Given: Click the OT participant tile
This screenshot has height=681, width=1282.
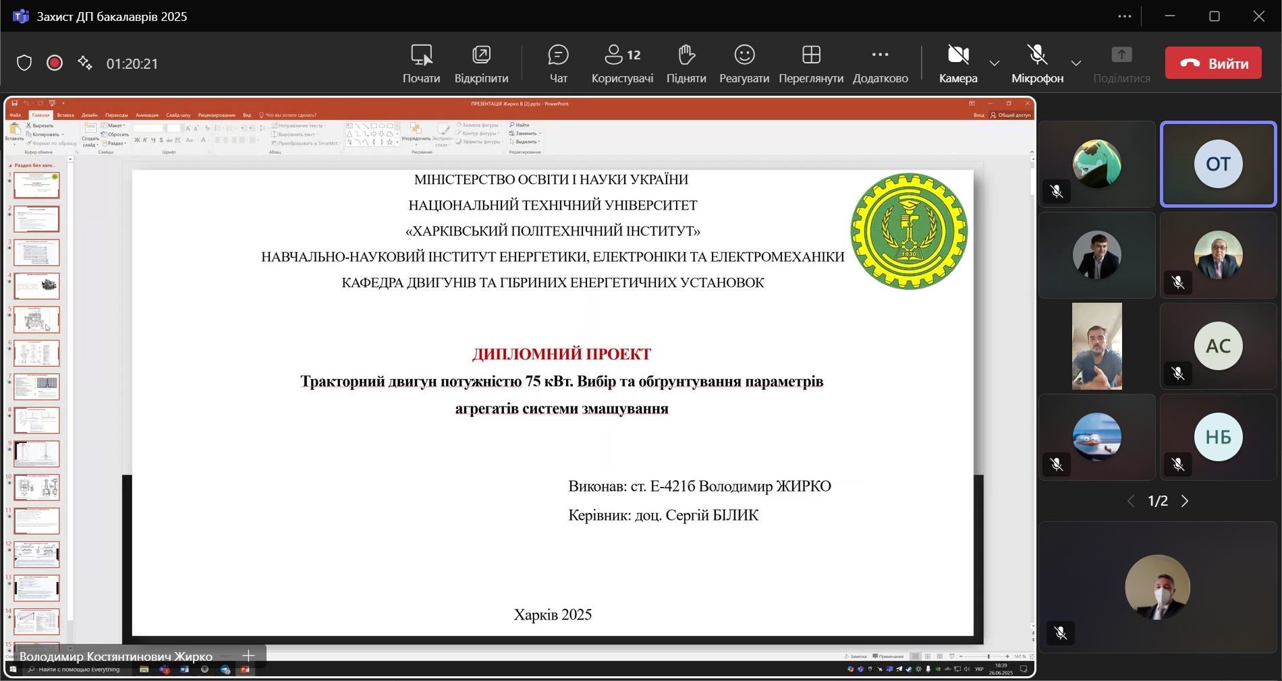Looking at the screenshot, I should pos(1218,164).
